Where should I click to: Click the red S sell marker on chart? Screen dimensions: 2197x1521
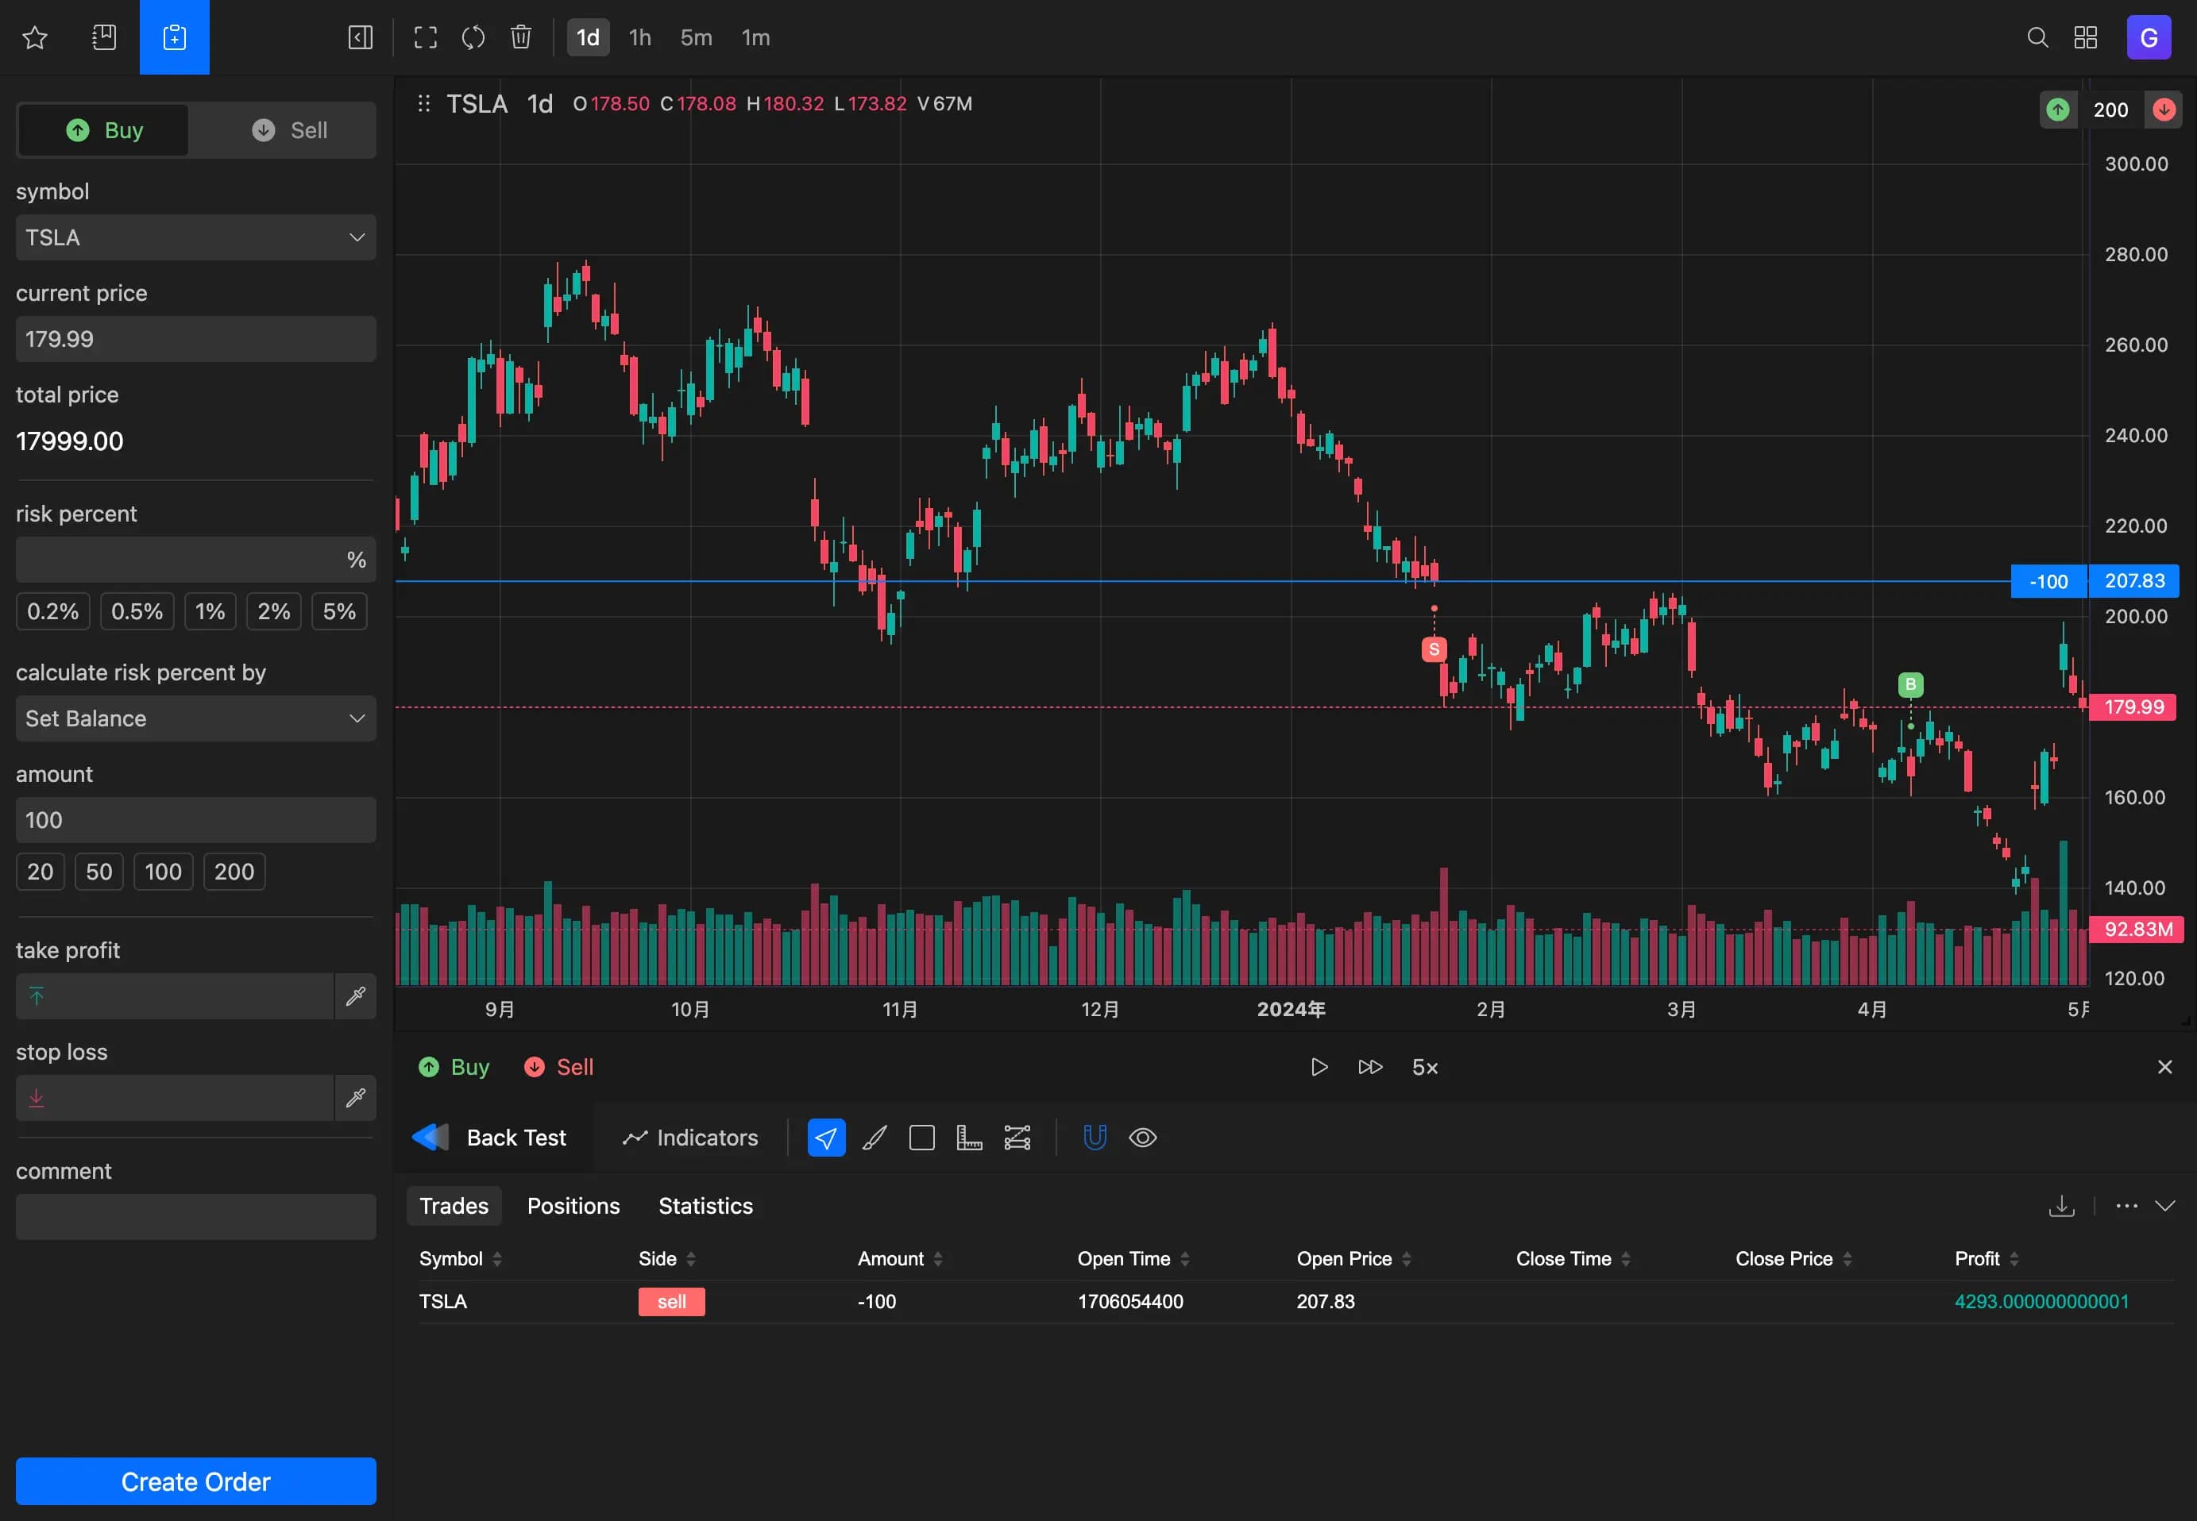coord(1433,649)
